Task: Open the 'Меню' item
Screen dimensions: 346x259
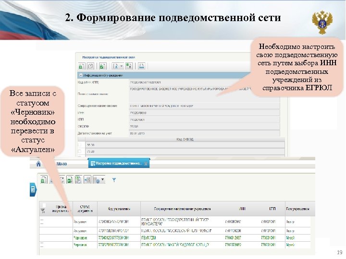Action: tap(62, 164)
